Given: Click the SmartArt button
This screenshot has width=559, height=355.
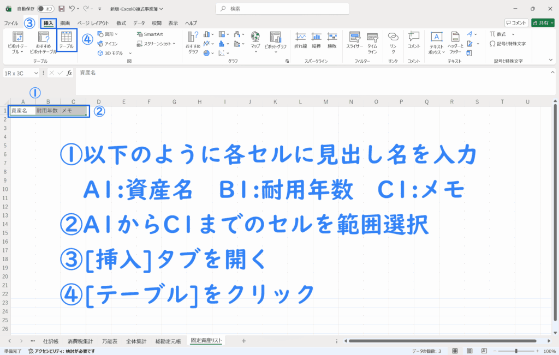Looking at the screenshot, I should pos(150,34).
